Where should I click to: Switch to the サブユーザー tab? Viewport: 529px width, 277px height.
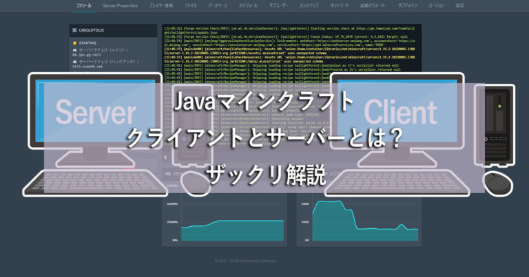point(279,5)
